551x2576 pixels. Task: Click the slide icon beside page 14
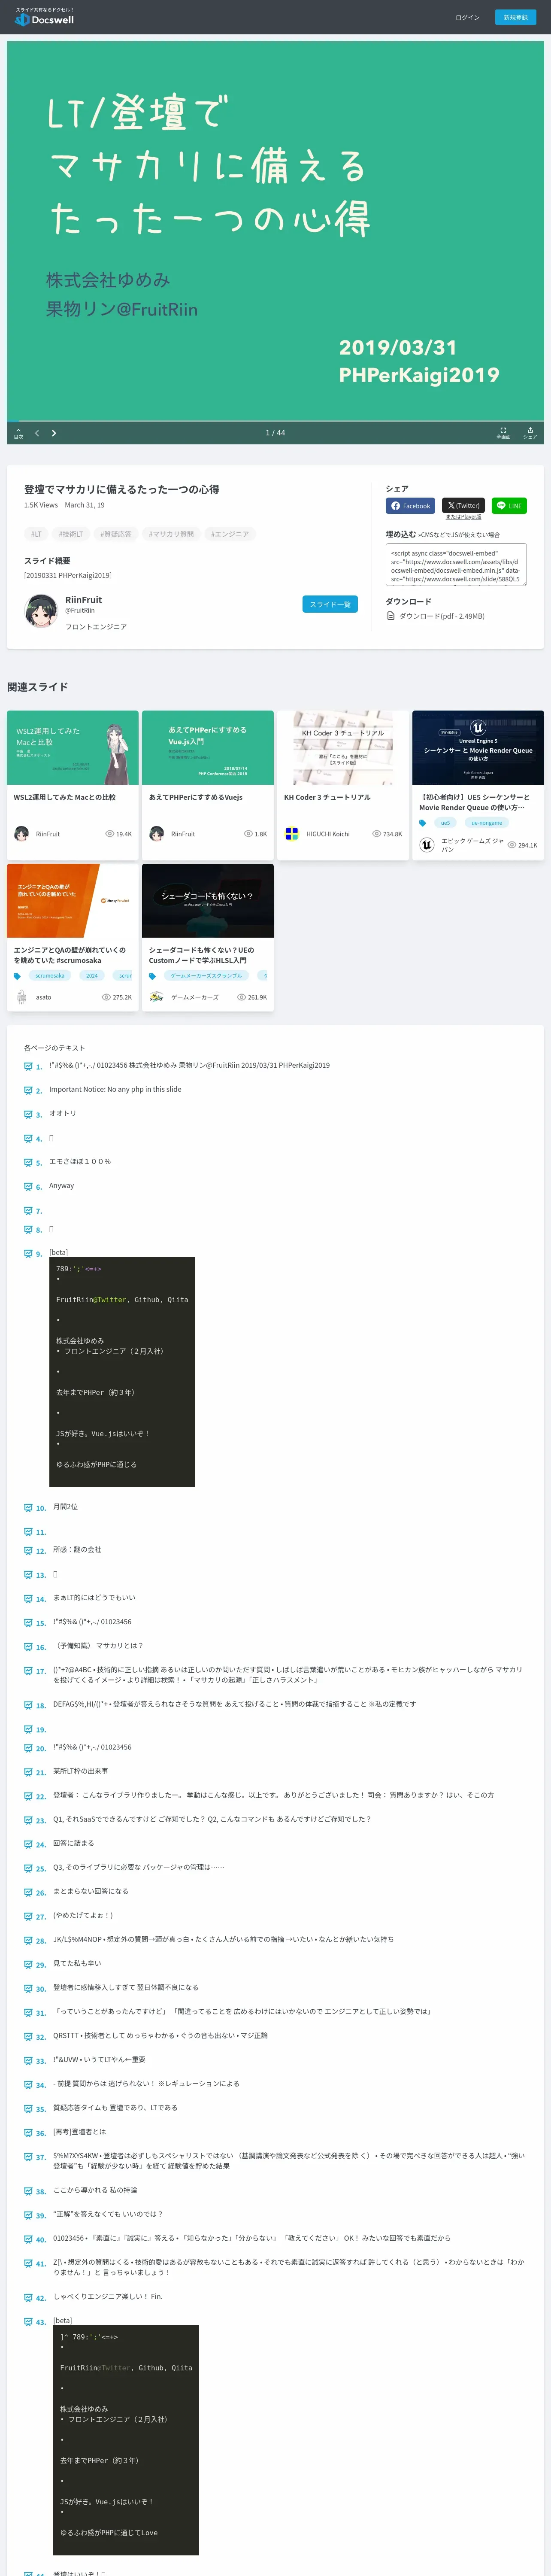point(28,1598)
